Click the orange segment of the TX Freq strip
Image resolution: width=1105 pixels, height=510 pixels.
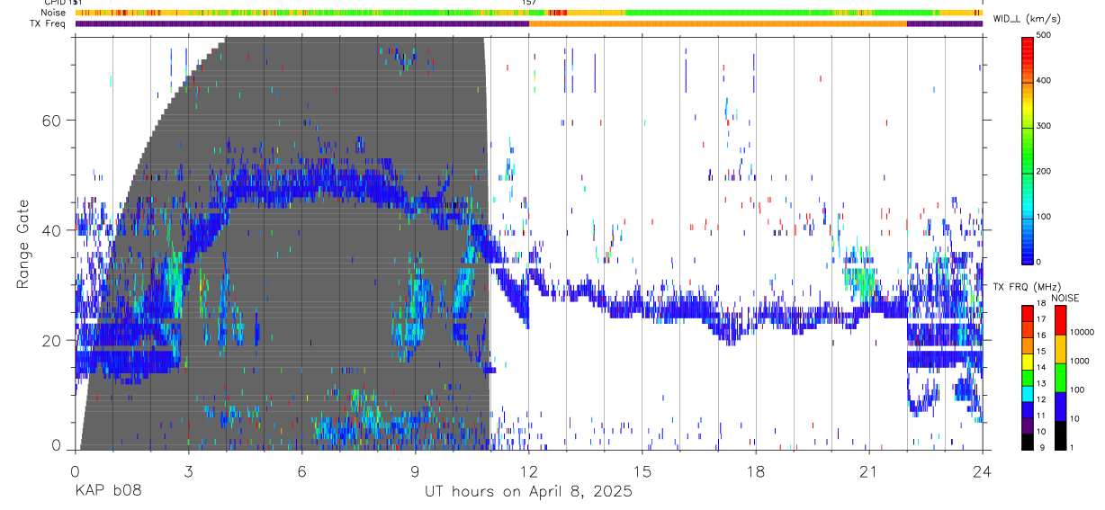(x=718, y=23)
